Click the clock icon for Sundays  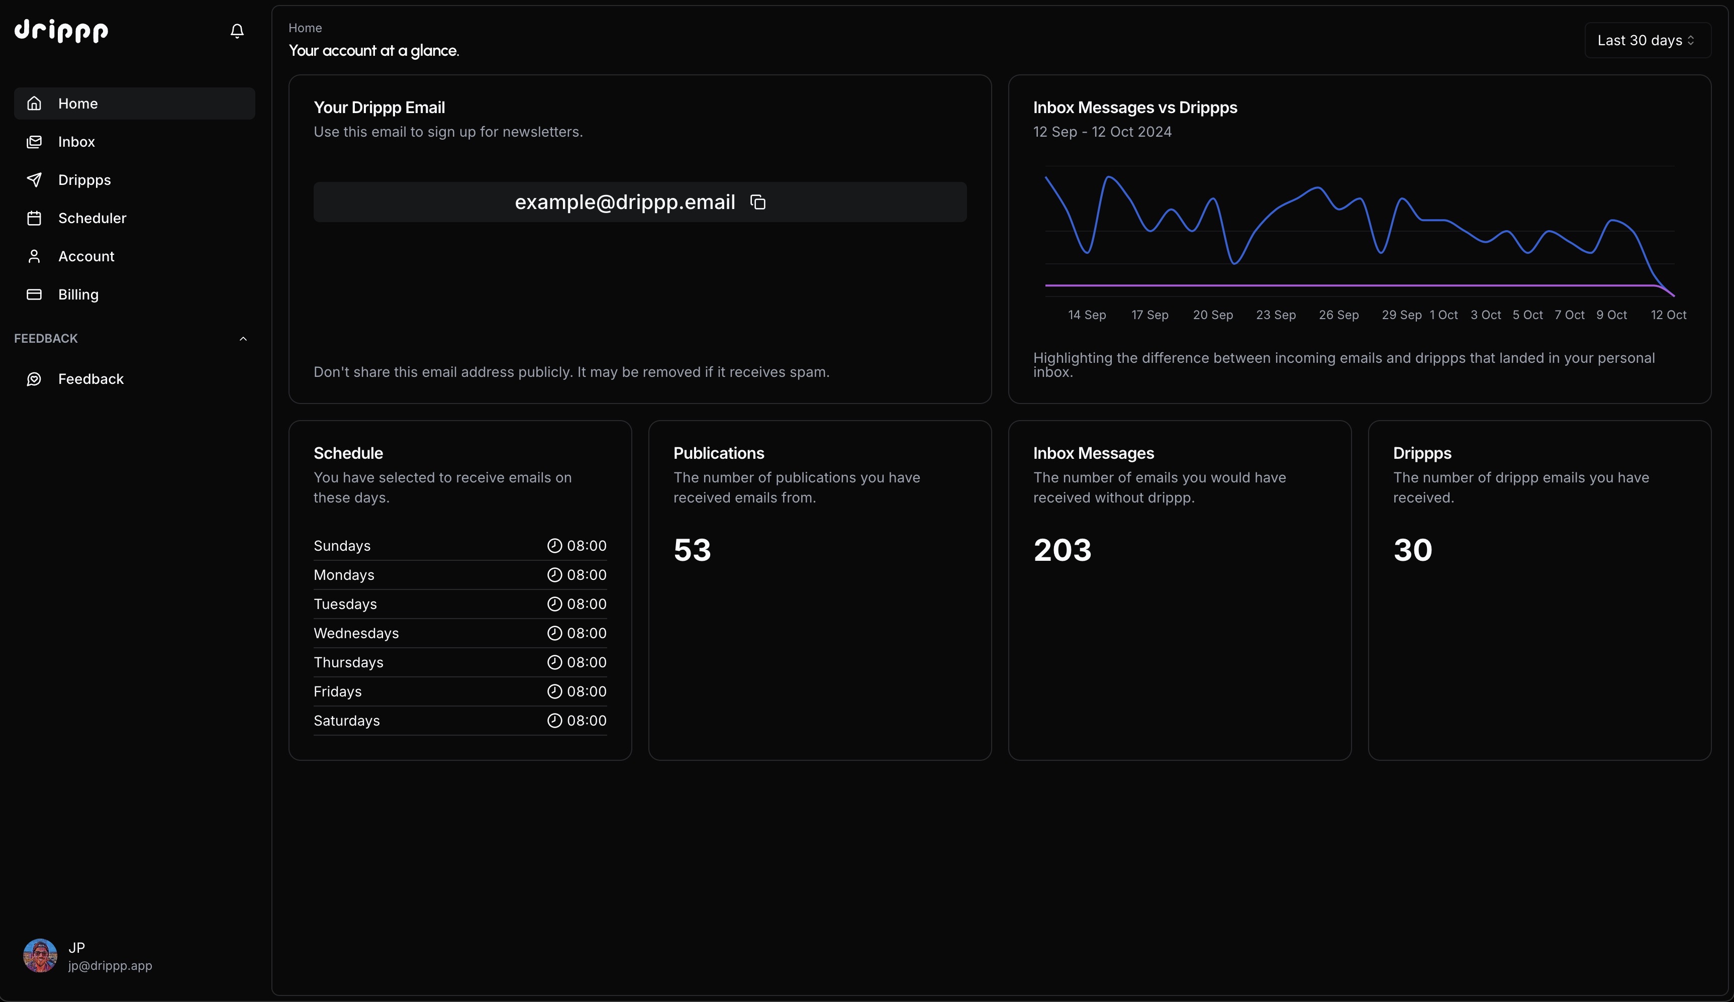pyautogui.click(x=554, y=546)
